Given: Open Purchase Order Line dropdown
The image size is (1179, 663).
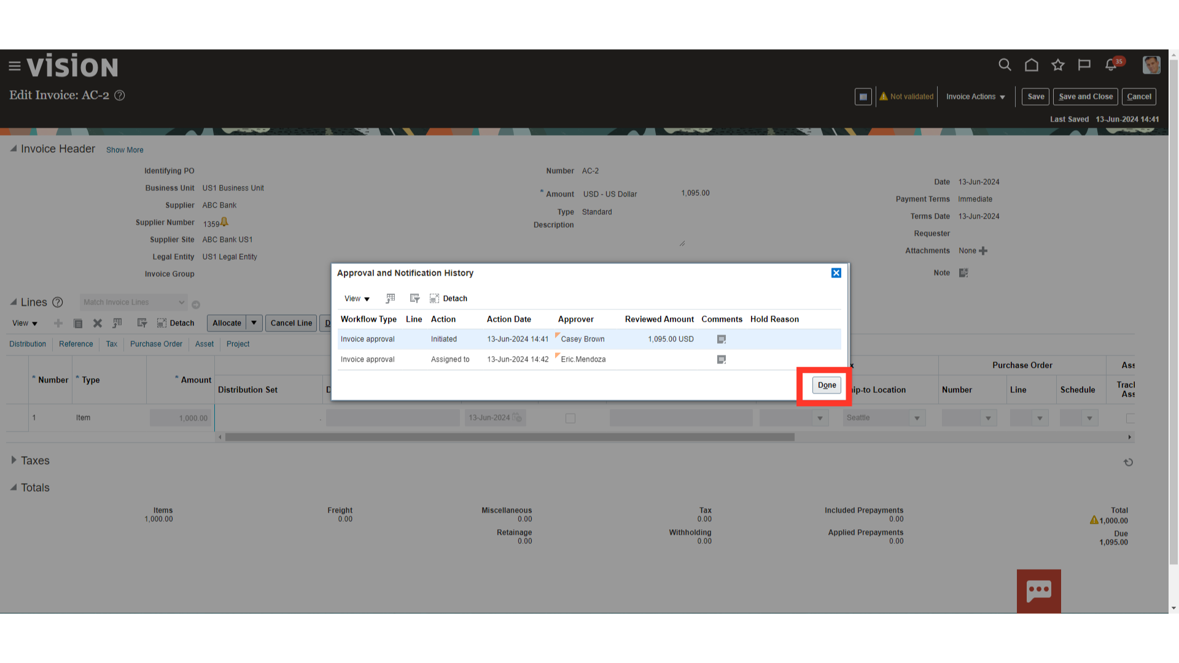Looking at the screenshot, I should pyautogui.click(x=1040, y=418).
